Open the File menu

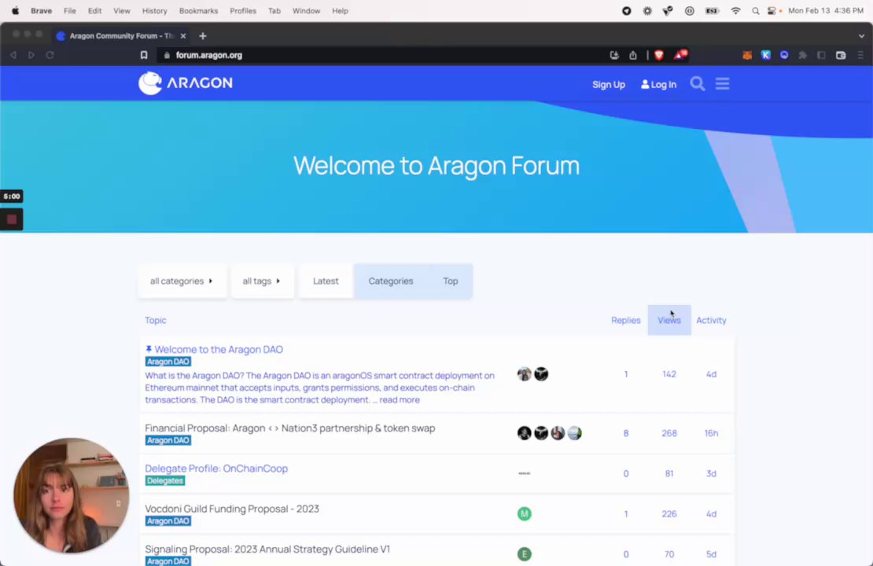69,10
